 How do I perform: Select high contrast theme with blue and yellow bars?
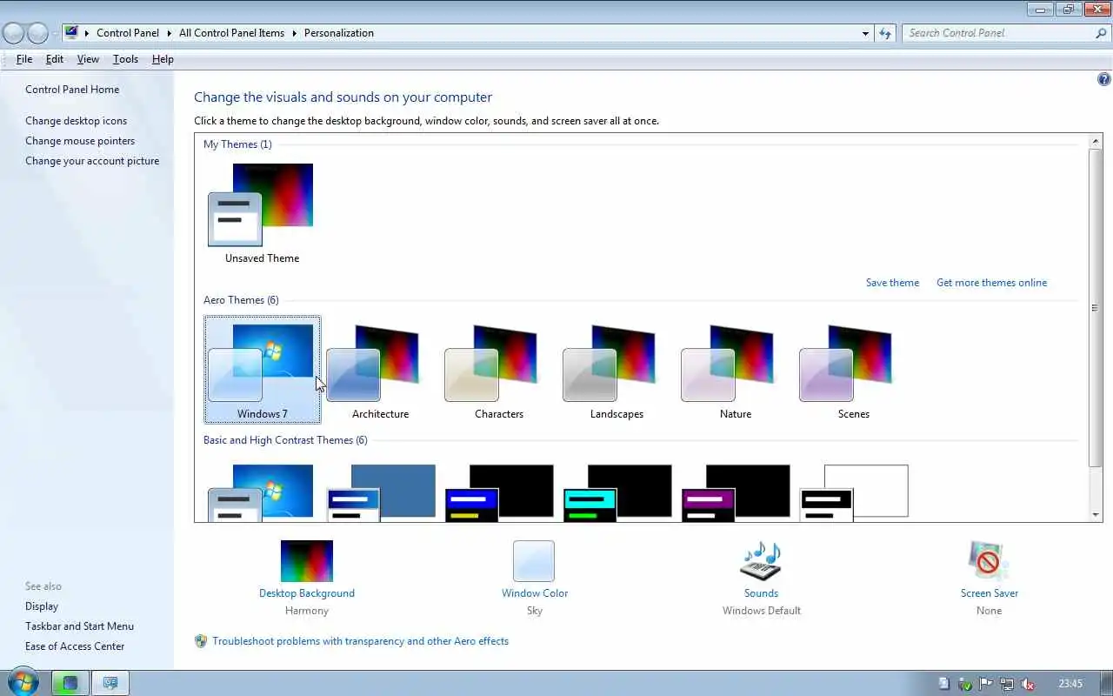click(499, 492)
